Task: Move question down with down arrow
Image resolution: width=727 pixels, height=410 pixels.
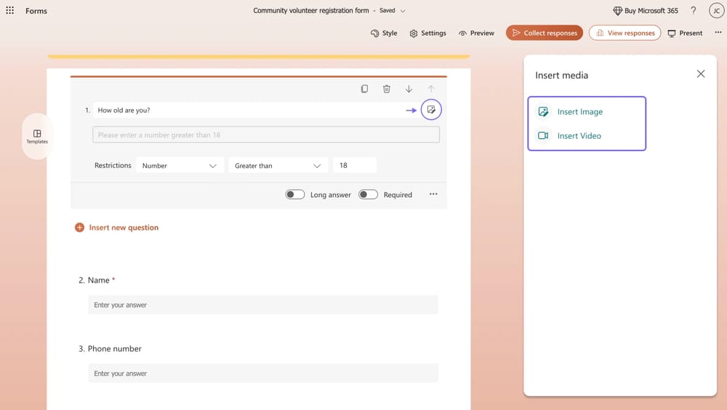Action: [x=409, y=89]
